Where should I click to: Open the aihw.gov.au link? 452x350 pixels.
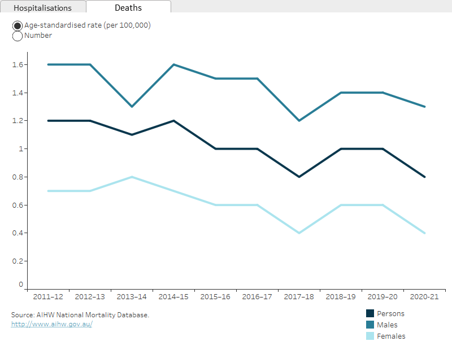[x=52, y=323]
